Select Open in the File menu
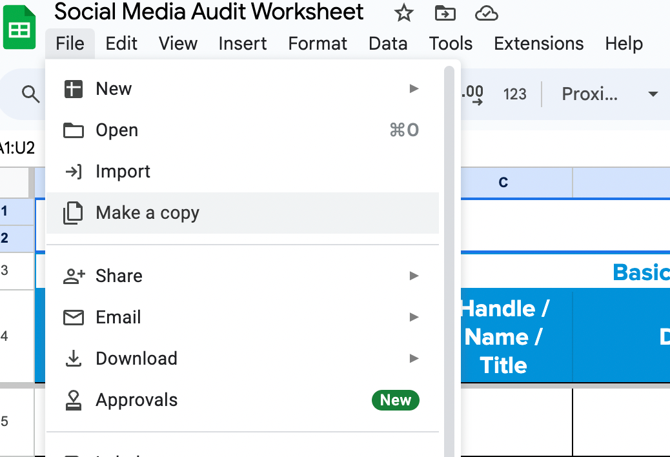Viewport: 670px width, 457px height. click(117, 130)
